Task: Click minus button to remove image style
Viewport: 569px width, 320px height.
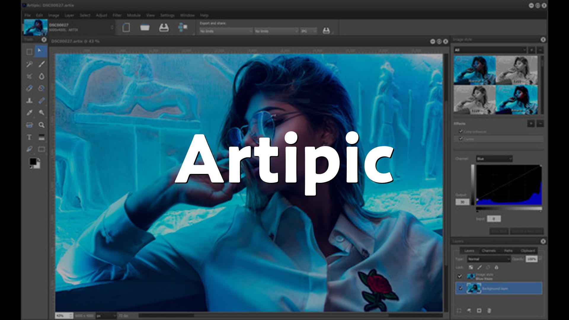Action: [540, 50]
